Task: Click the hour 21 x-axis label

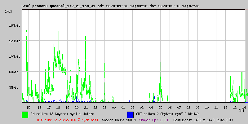Action: tap(86, 107)
